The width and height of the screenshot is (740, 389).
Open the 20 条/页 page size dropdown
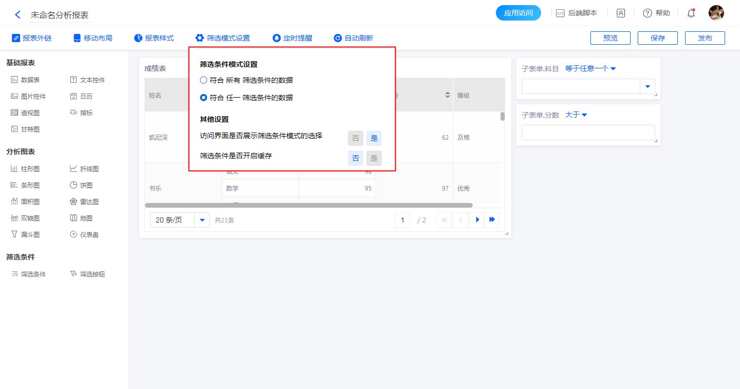click(201, 220)
